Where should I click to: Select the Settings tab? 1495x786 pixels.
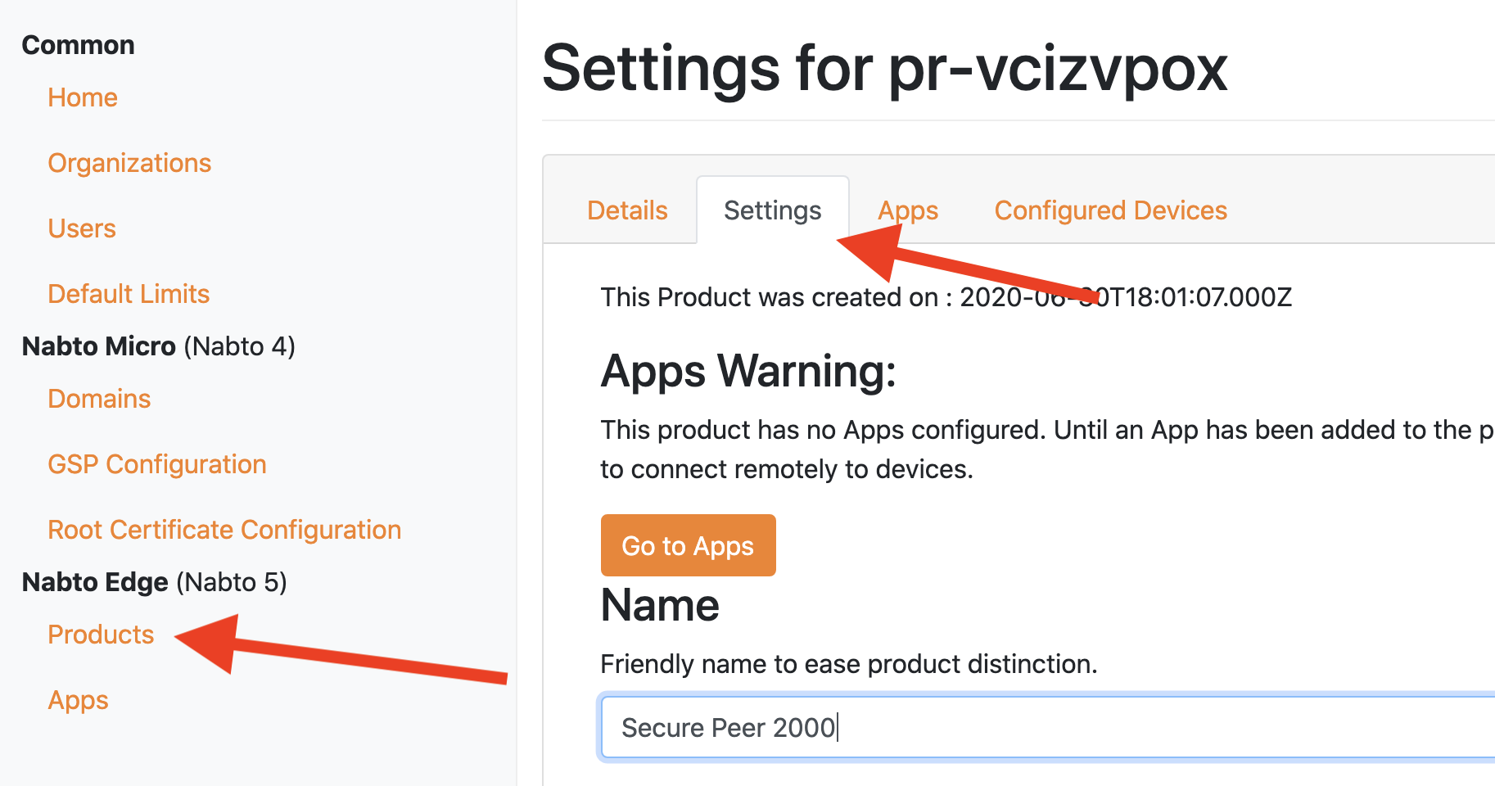coord(772,210)
